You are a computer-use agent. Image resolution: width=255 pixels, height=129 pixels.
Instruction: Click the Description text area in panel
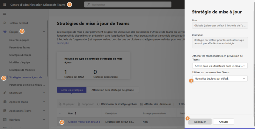click(x=220, y=43)
